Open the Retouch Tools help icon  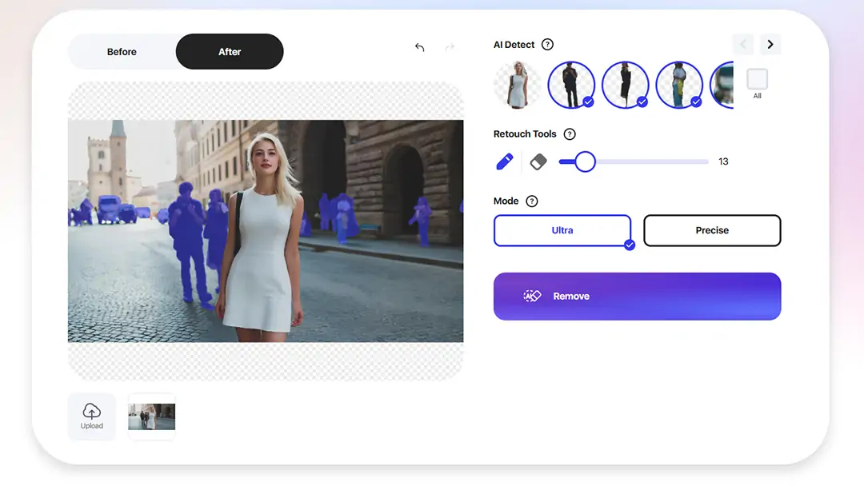pos(570,133)
